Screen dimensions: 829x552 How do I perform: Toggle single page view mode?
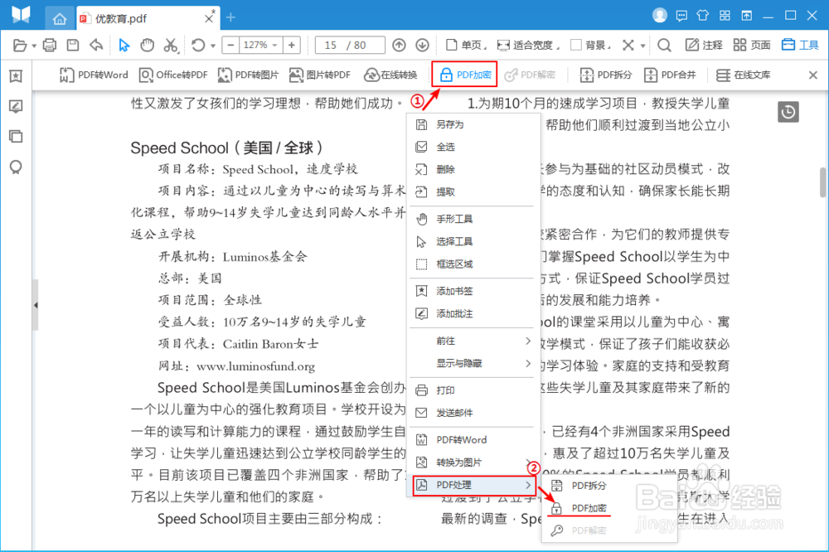tap(466, 46)
